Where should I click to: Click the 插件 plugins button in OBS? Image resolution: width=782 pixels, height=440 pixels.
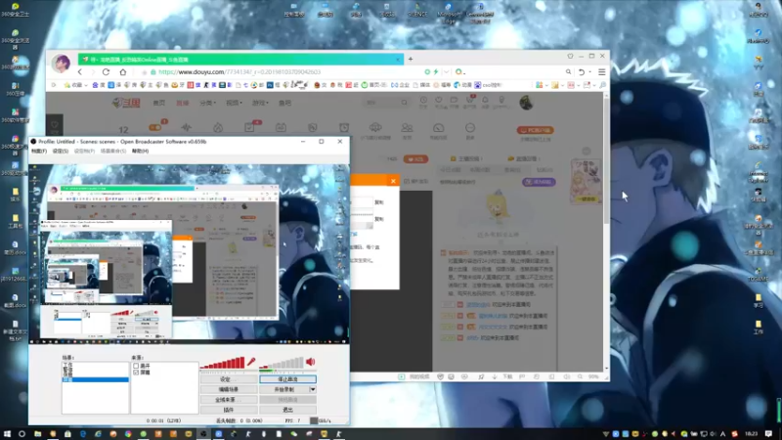pyautogui.click(x=229, y=410)
